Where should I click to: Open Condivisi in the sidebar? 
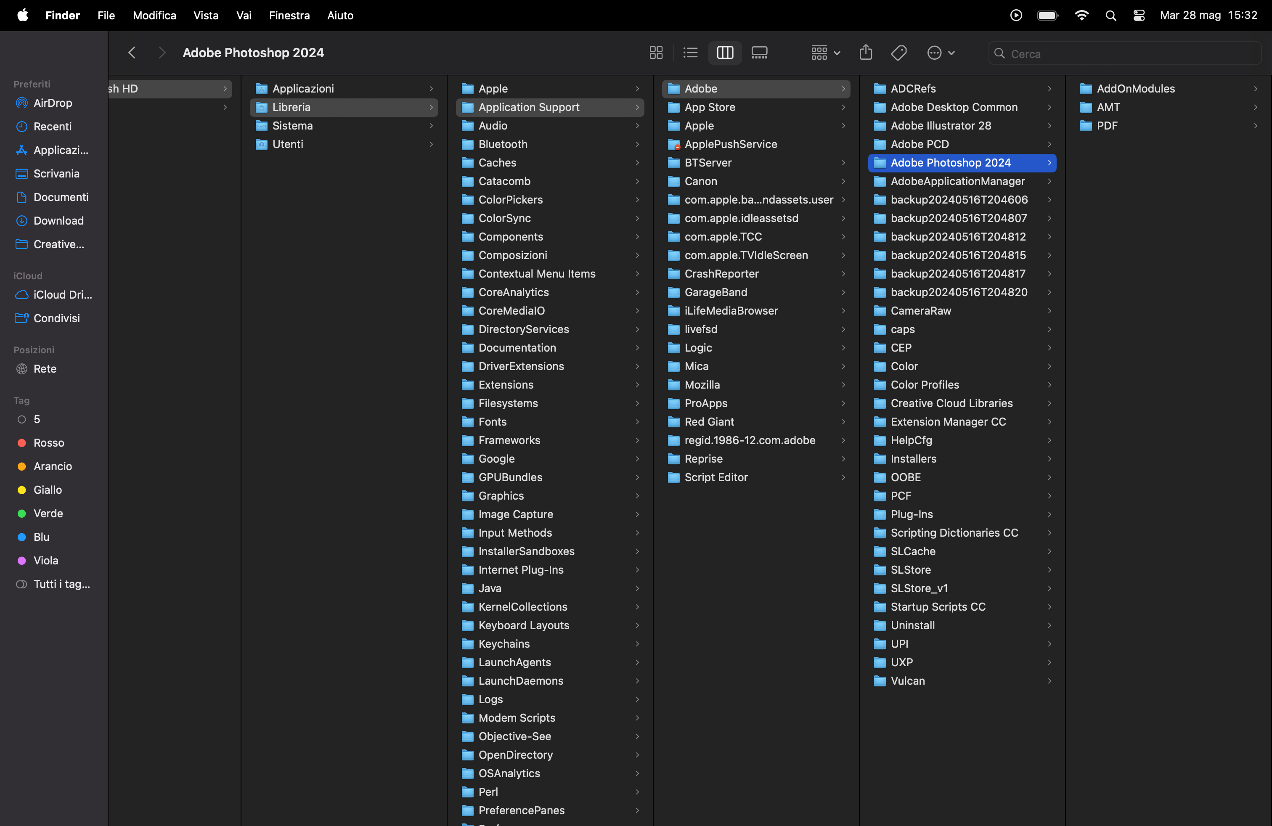tap(53, 318)
